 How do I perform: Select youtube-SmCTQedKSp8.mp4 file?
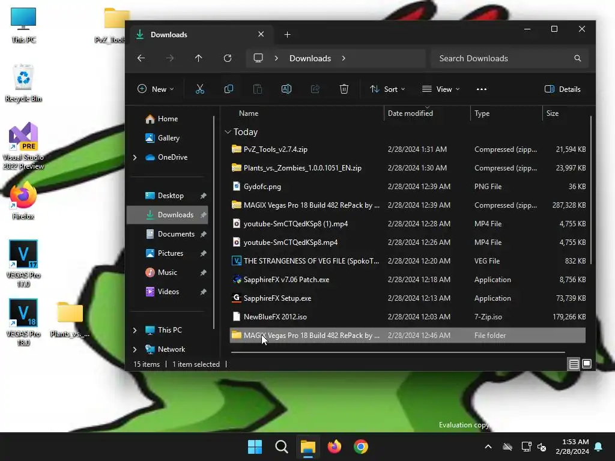coord(408,243)
